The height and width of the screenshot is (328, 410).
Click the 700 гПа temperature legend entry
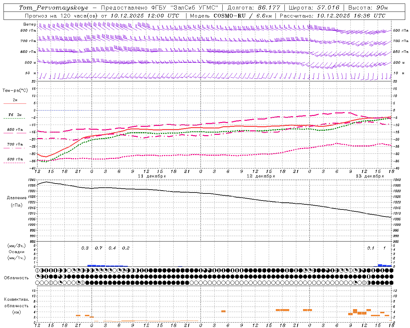[x=15, y=144]
